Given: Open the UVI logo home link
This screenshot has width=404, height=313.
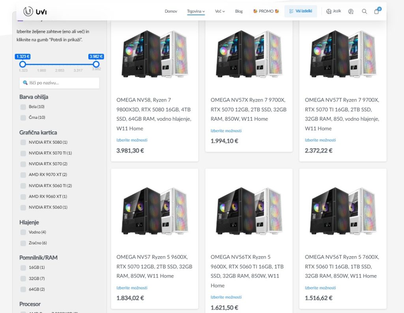Looking at the screenshot, I should (x=35, y=11).
